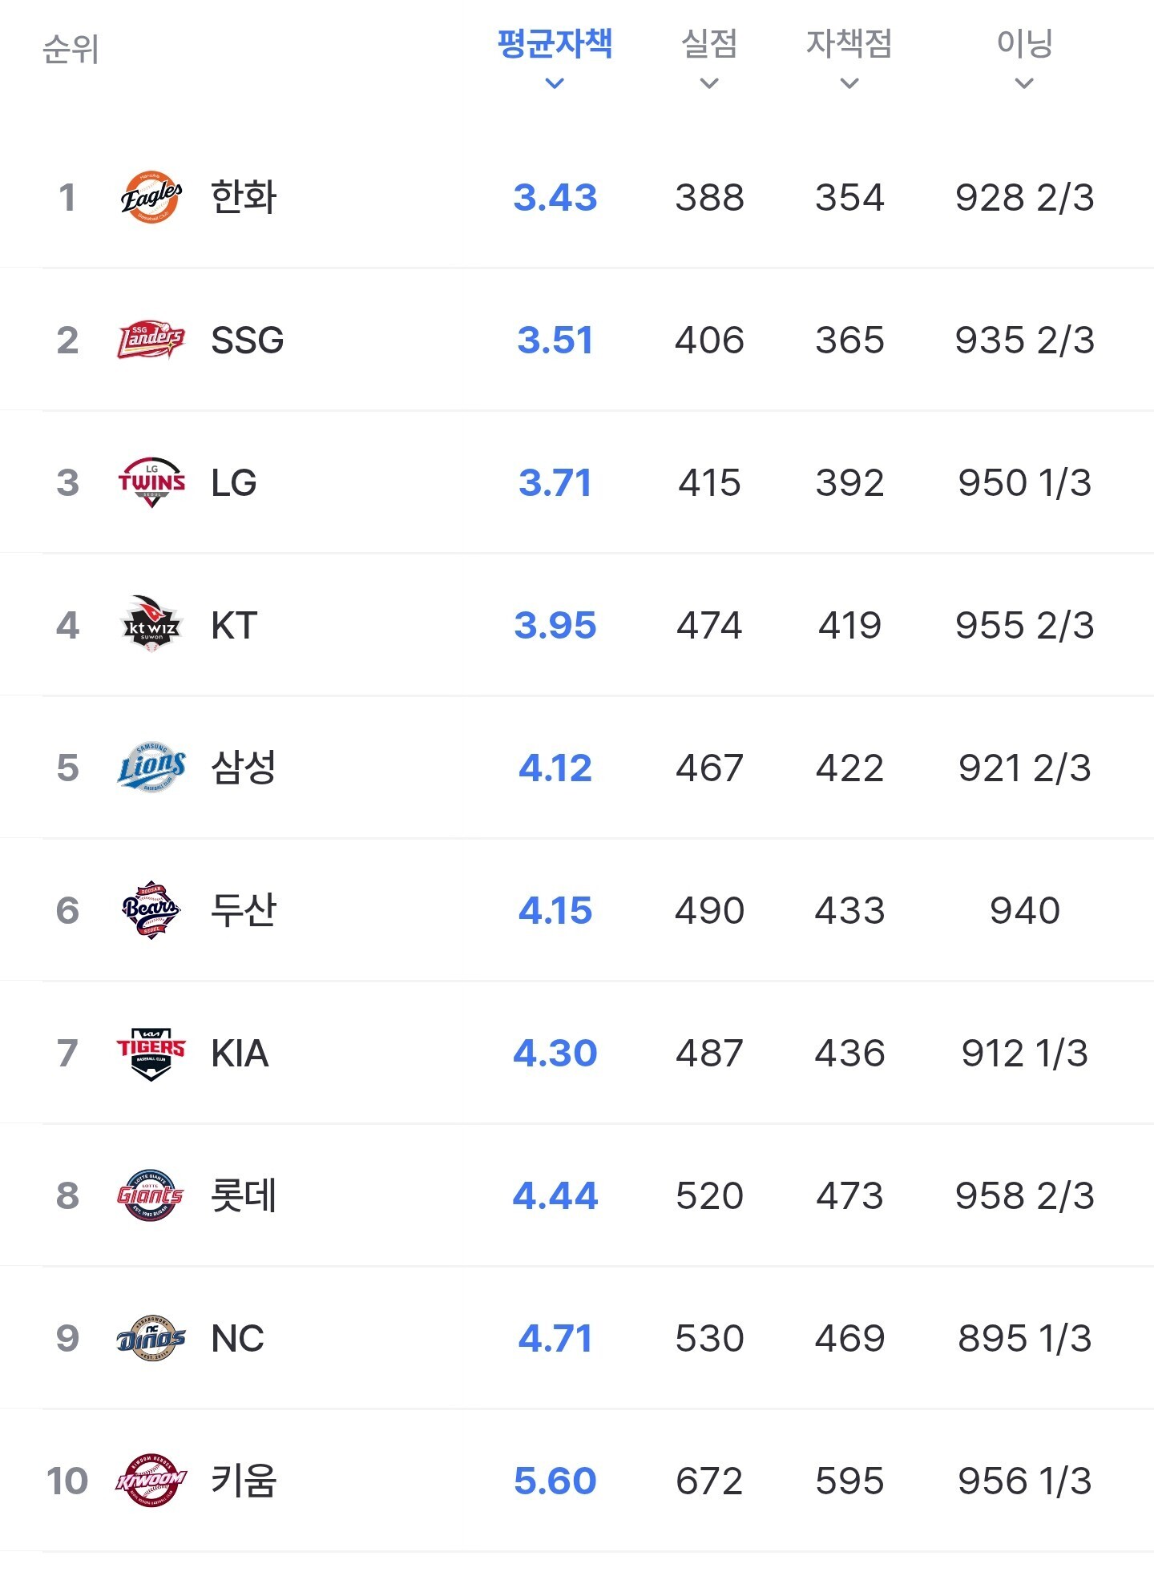Image resolution: width=1154 pixels, height=1592 pixels.
Task: Click the chevron below 자책점 header
Action: tap(849, 83)
